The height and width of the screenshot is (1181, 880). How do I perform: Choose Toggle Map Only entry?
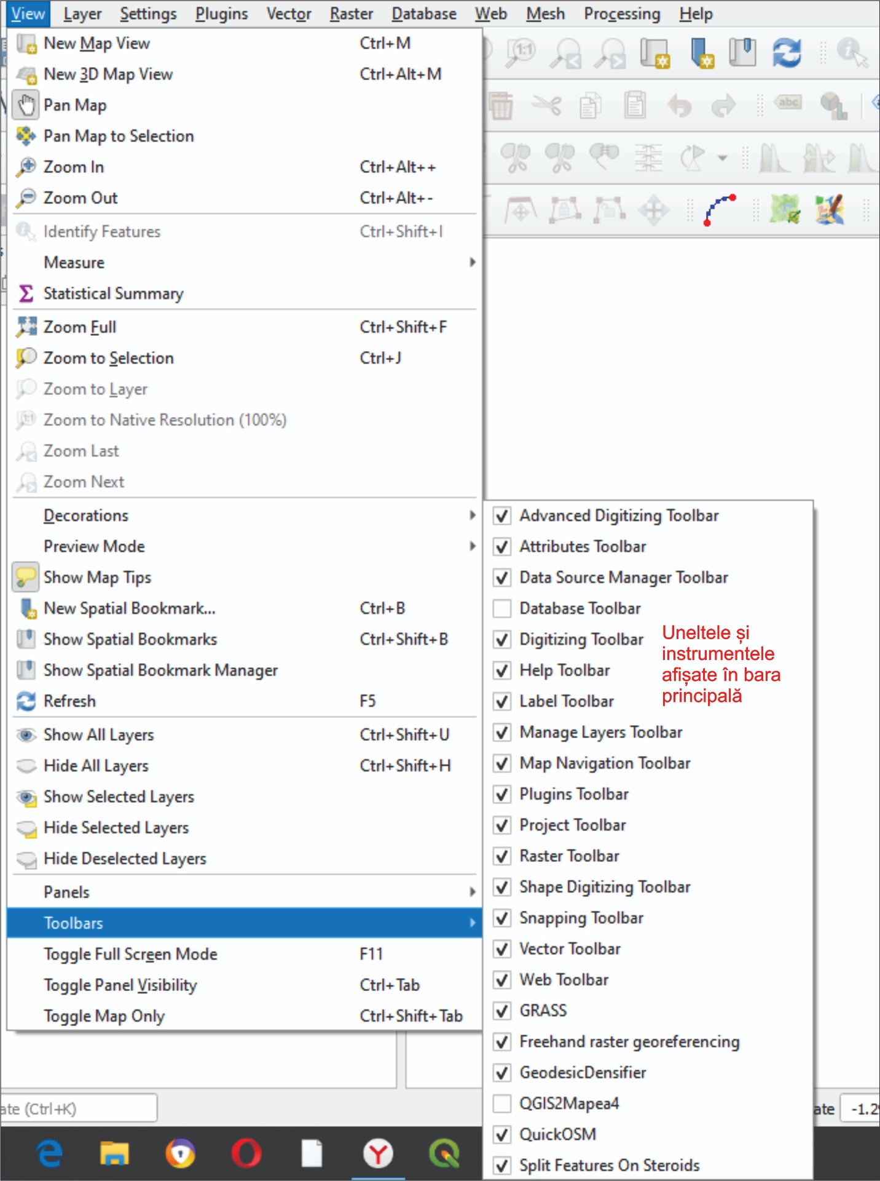tap(244, 1016)
